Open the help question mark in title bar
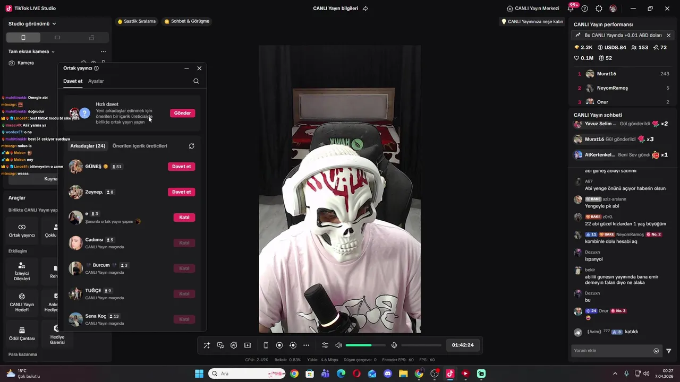This screenshot has height=382, width=680. pyautogui.click(x=585, y=8)
